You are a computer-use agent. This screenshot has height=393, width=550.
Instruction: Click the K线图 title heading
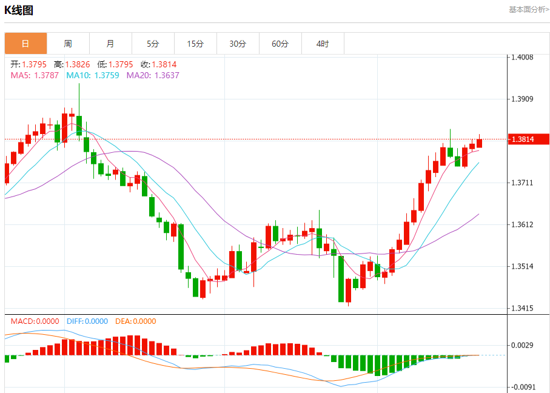[19, 10]
